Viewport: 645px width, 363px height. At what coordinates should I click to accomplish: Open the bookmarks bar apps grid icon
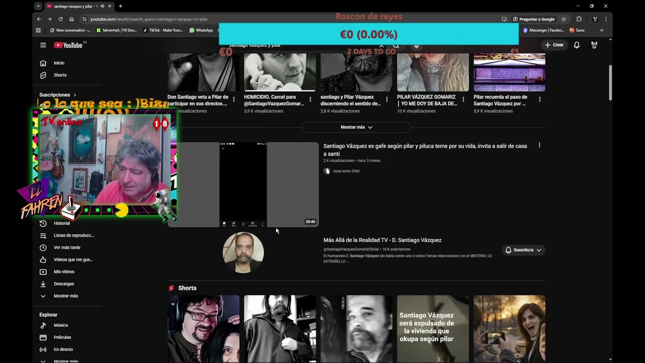tap(38, 30)
